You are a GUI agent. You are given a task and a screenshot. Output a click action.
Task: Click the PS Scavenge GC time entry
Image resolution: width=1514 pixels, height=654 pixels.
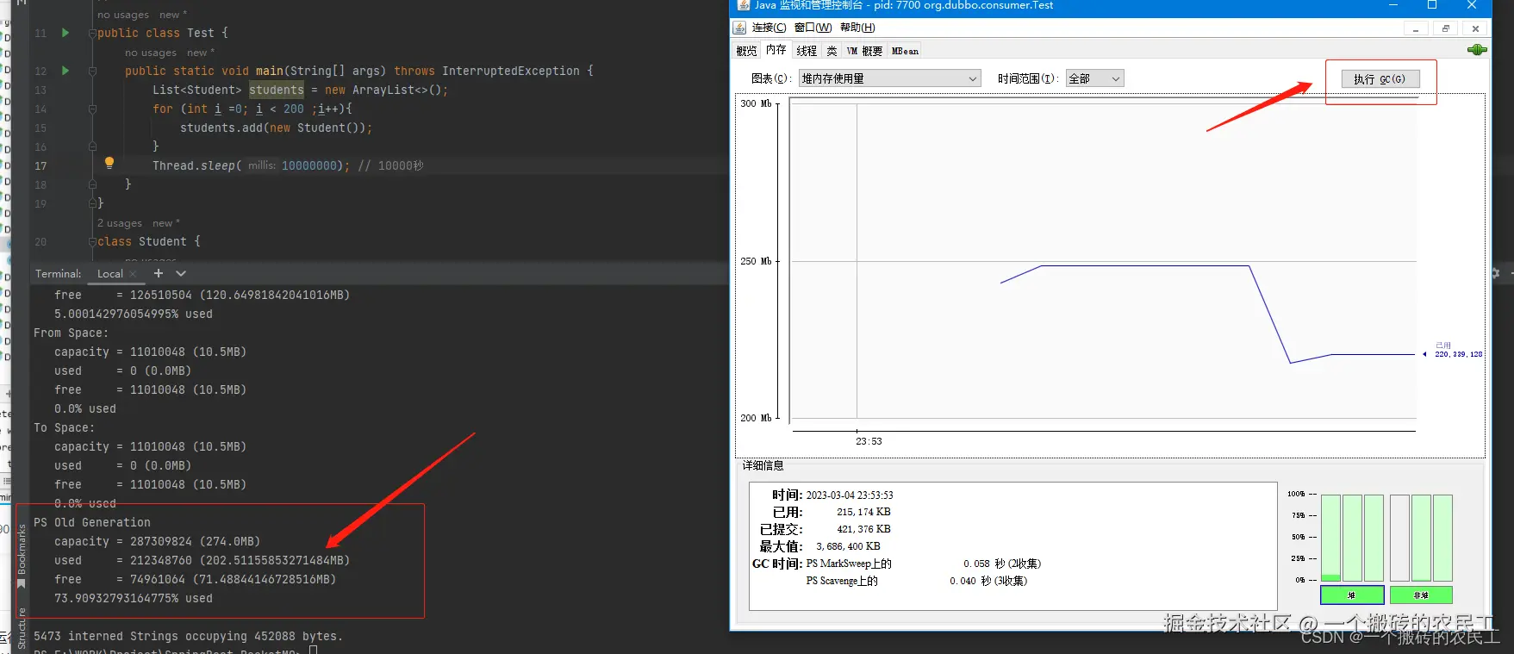(917, 581)
